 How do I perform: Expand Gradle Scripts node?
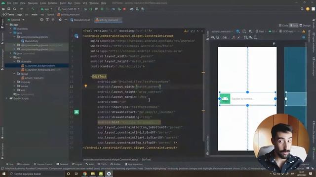coord(7,98)
